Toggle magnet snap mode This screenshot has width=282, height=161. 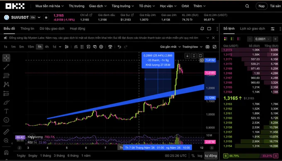tap(6, 153)
